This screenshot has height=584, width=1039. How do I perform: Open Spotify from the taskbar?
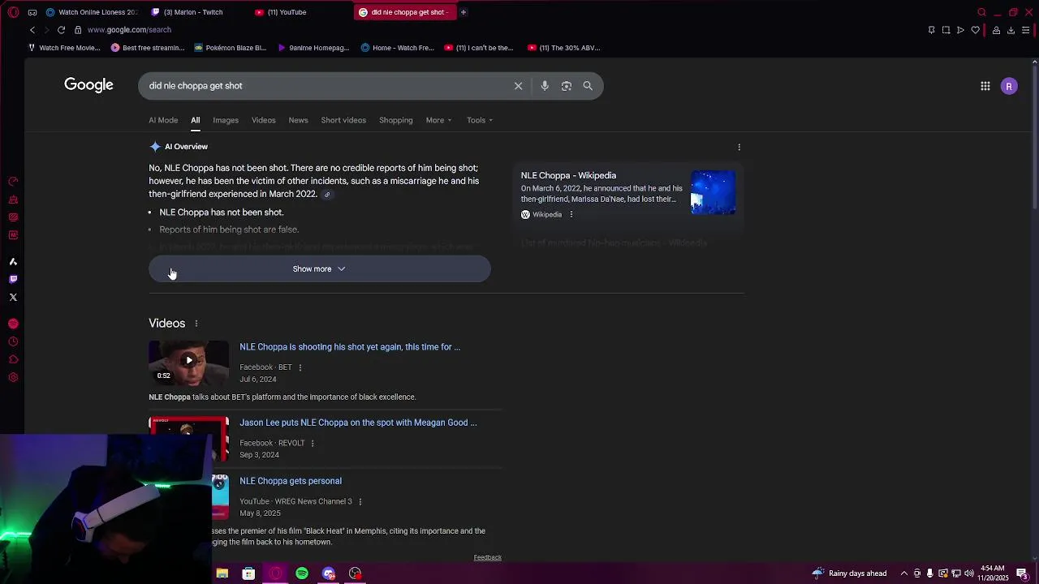[x=302, y=573]
